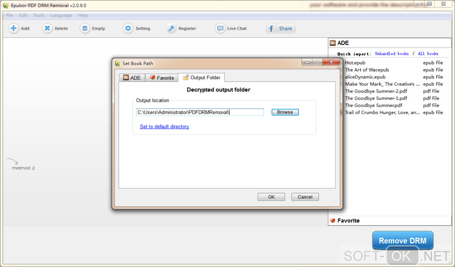Click the Set Book Path dialog icon

[117, 64]
